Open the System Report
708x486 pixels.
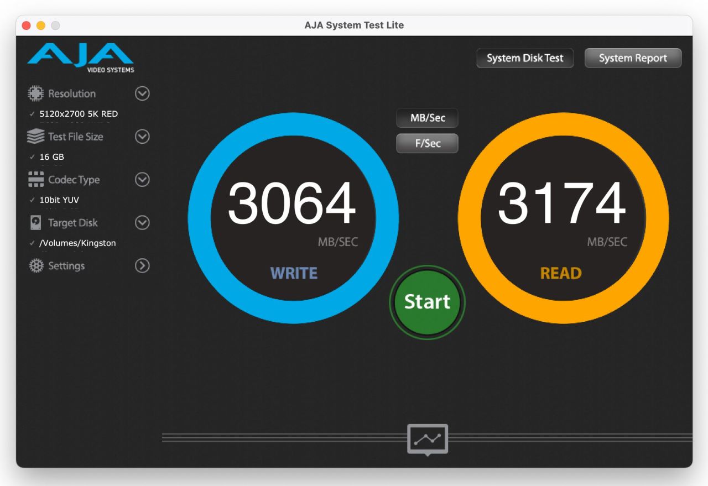[633, 58]
